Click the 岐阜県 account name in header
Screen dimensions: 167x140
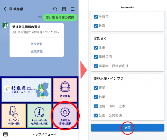click(x=18, y=9)
